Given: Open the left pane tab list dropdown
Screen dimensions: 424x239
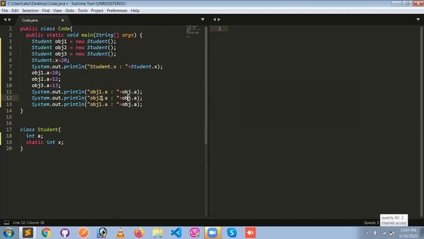Looking at the screenshot, I should [203, 19].
